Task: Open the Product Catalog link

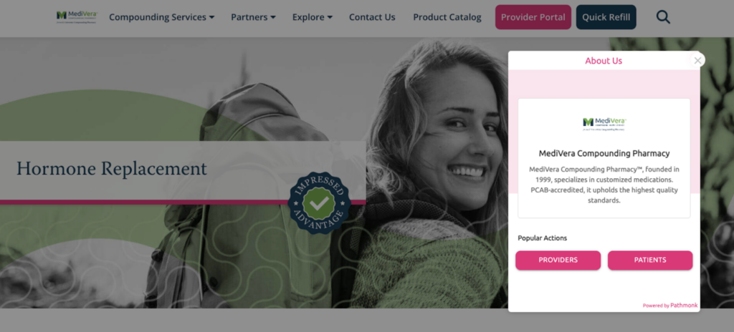Action: coord(447,17)
